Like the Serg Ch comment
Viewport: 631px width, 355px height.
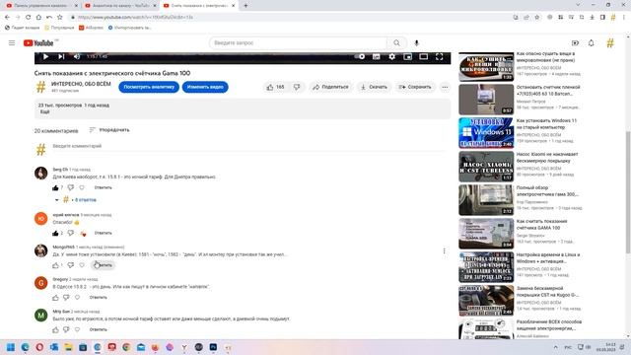tap(55, 187)
